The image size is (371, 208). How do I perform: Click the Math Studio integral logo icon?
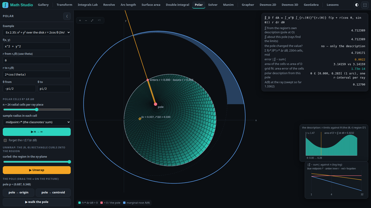5,5
